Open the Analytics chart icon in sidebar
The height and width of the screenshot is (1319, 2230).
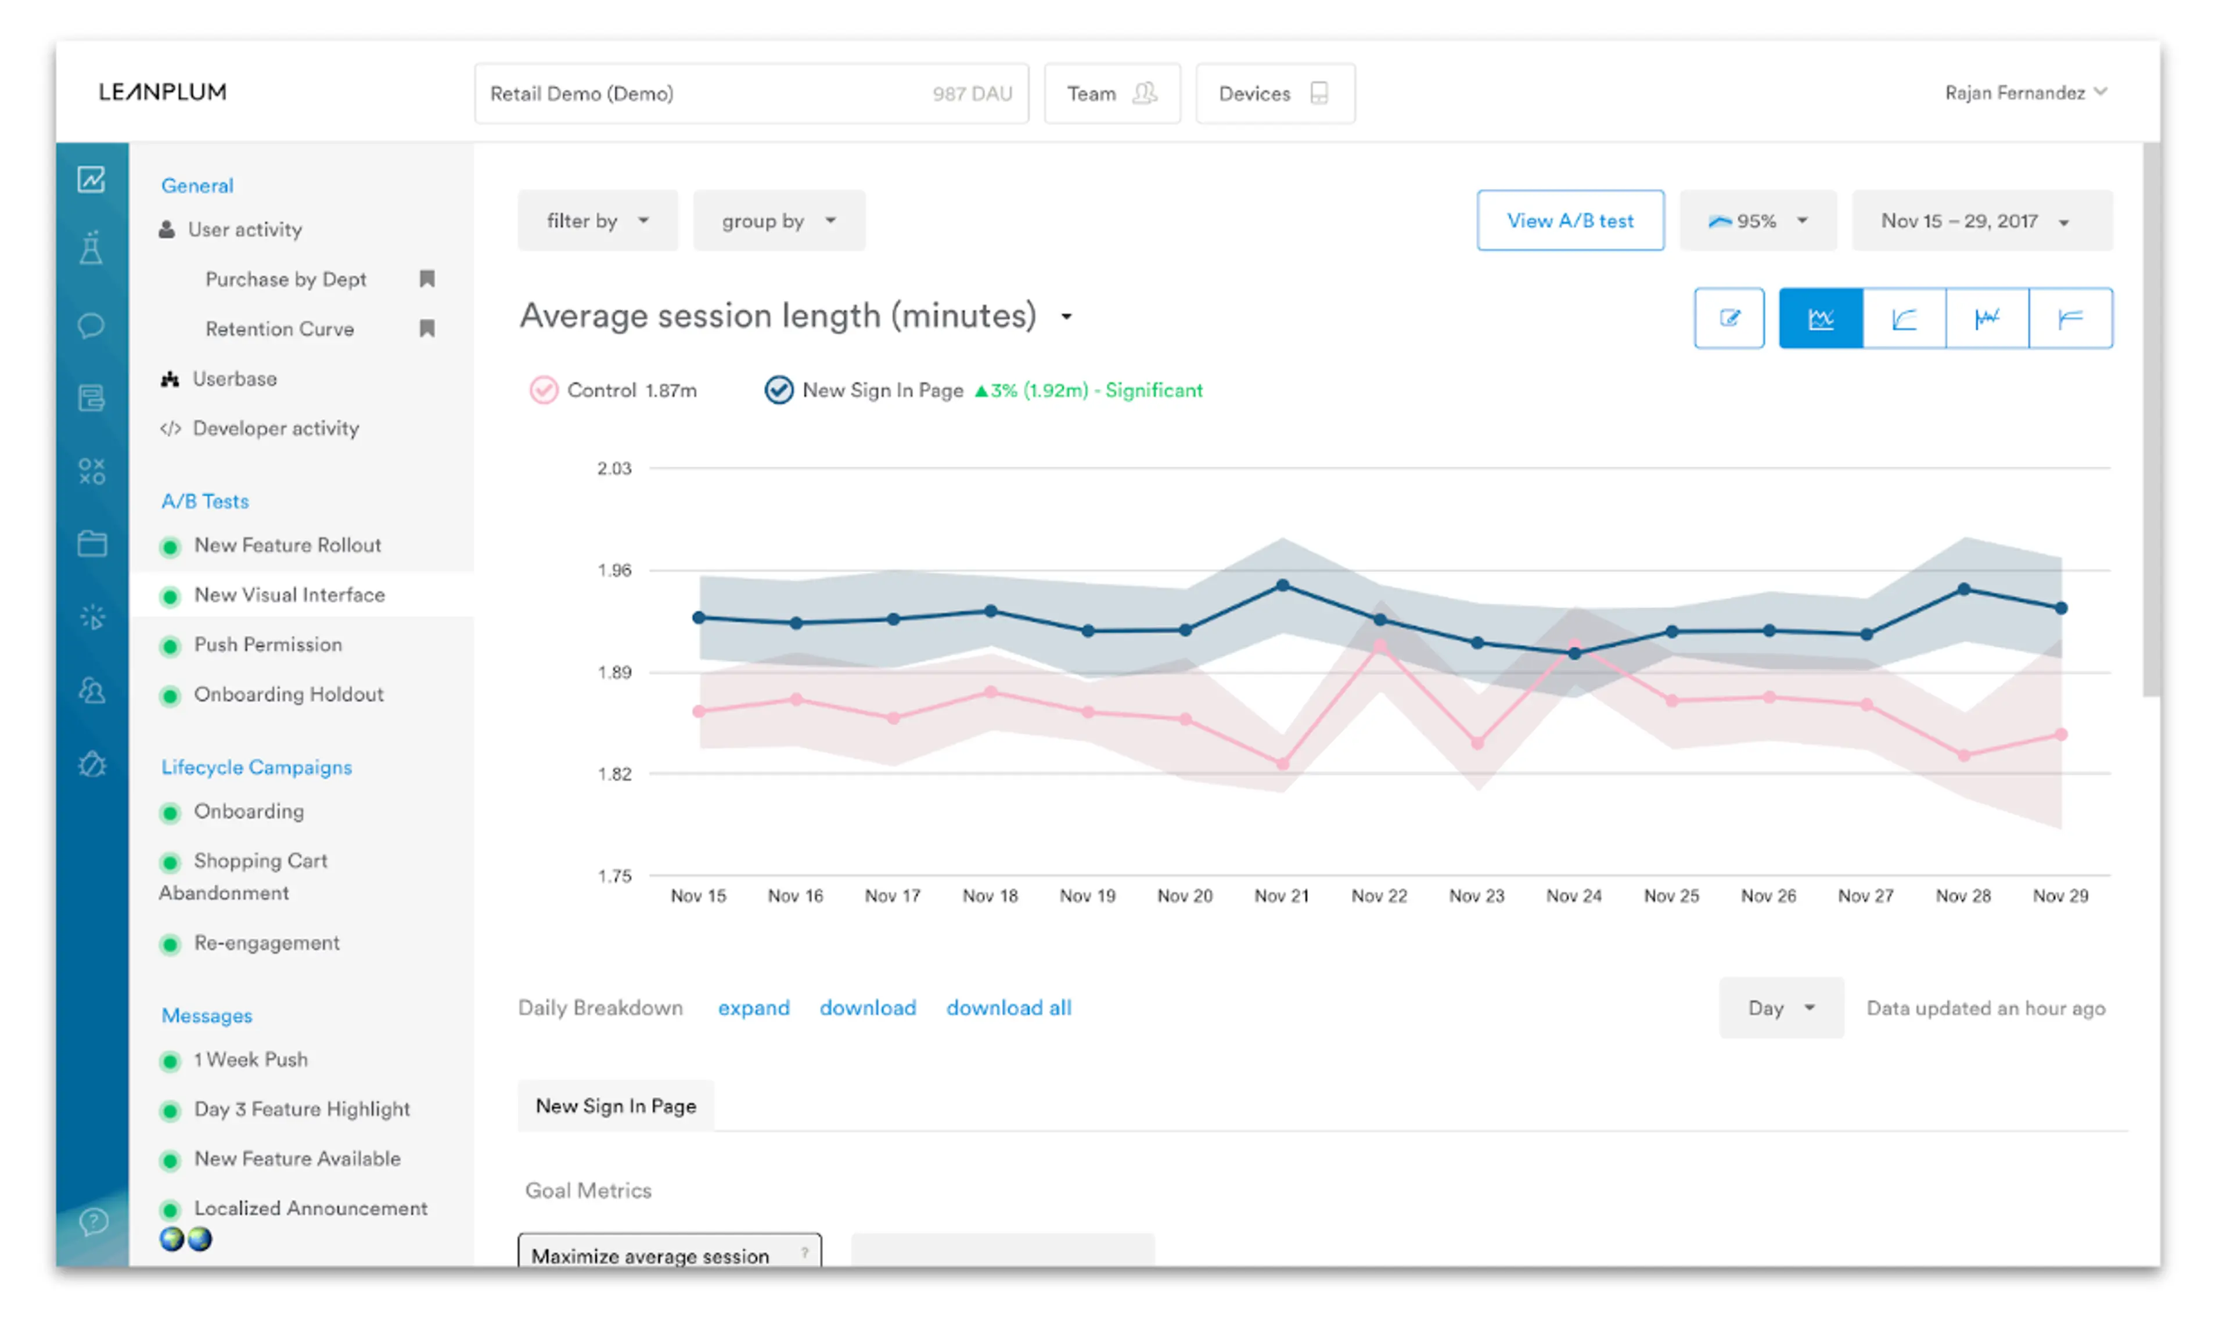point(92,179)
